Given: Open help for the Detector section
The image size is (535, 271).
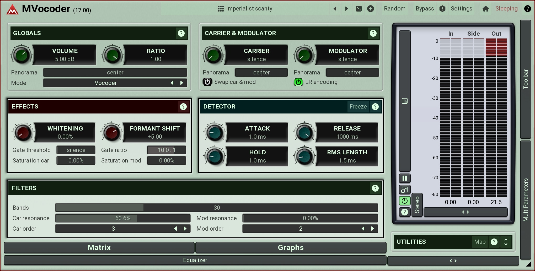Looking at the screenshot, I should click(375, 107).
